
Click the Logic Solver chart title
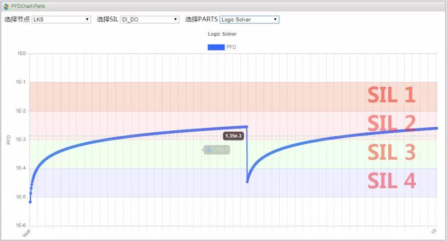click(222, 34)
